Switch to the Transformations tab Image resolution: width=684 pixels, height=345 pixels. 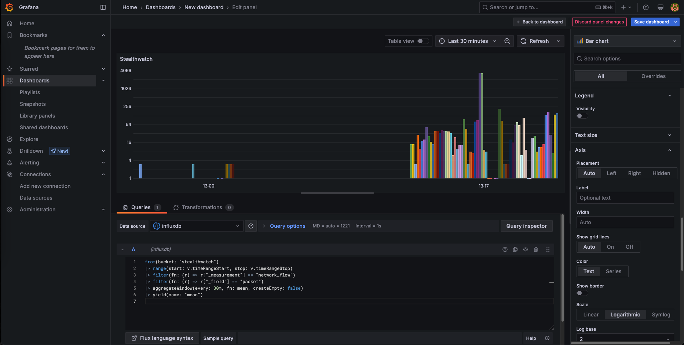(202, 207)
